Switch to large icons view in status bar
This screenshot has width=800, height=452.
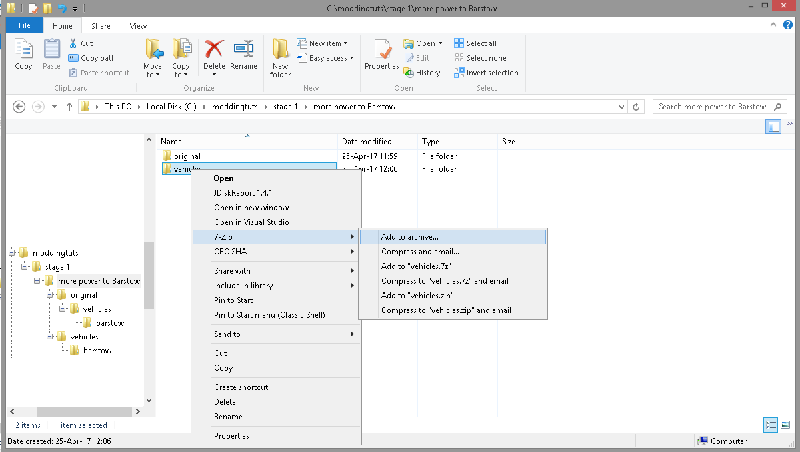tap(785, 425)
